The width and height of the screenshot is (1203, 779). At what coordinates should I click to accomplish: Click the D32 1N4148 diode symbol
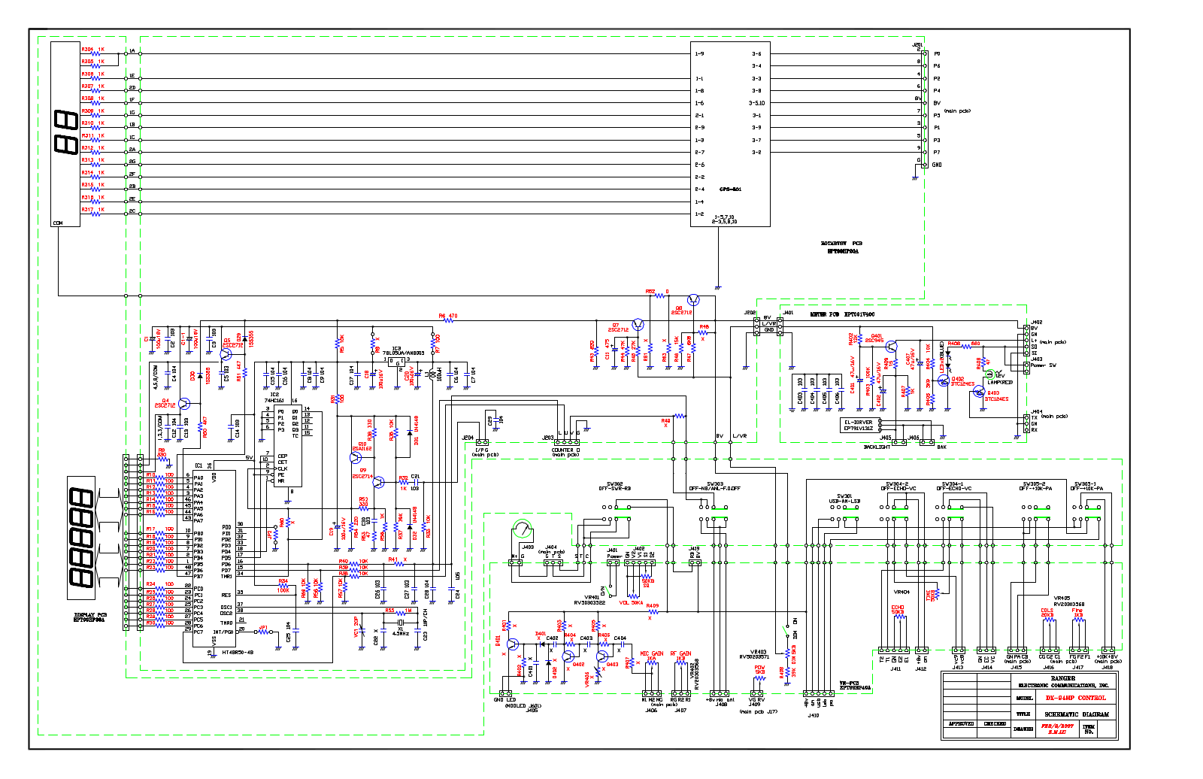pos(410,526)
